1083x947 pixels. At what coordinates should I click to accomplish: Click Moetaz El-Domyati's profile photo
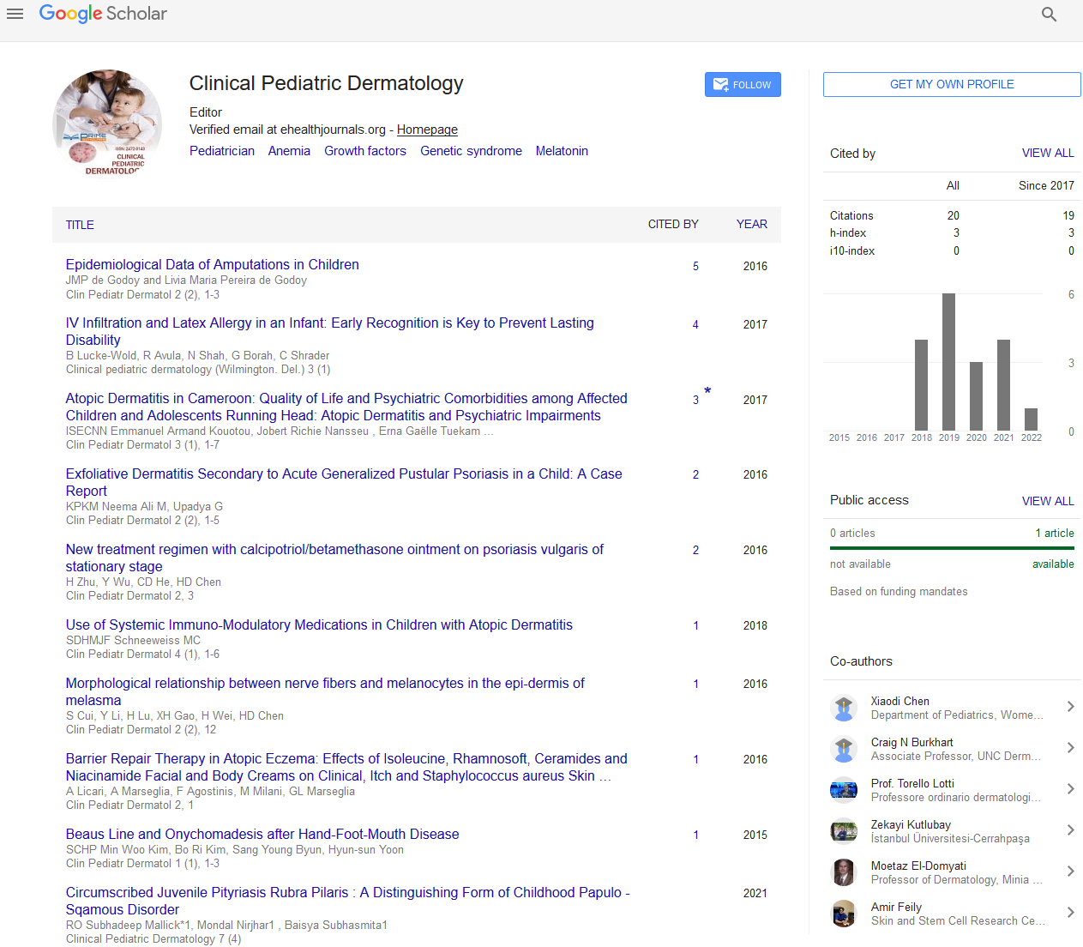tap(844, 872)
